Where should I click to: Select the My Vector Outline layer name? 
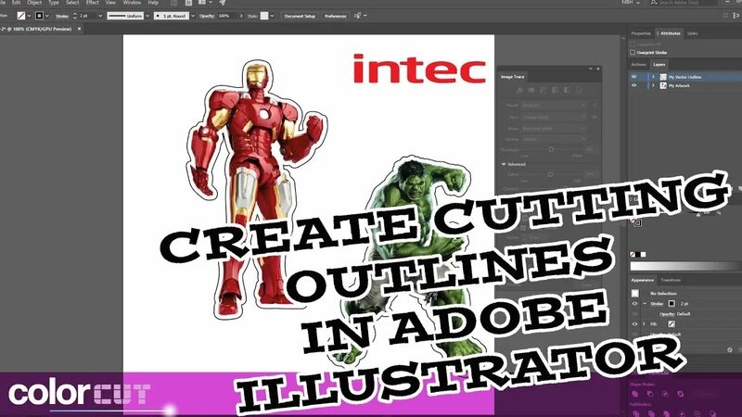pyautogui.click(x=684, y=77)
